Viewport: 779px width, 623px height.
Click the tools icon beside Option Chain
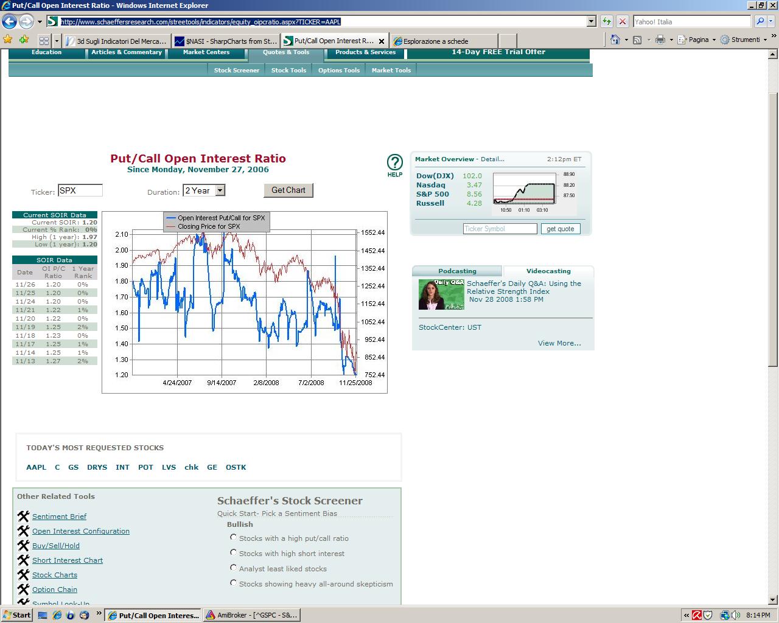coord(23,589)
